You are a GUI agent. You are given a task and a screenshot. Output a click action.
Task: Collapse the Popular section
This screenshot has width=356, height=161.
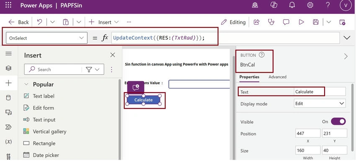[x=26, y=84]
